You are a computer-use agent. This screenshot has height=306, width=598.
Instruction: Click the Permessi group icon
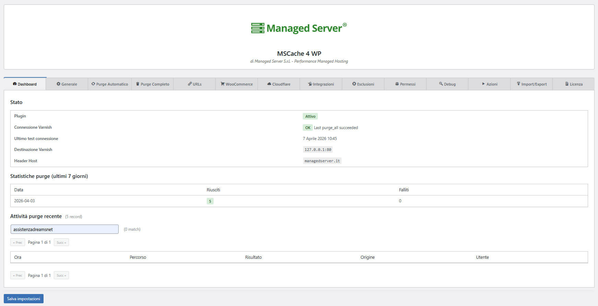coord(397,84)
